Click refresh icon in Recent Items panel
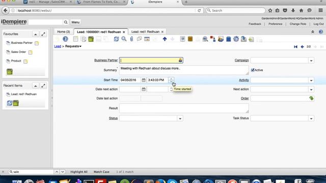This screenshot has width=326, height=183. click(x=9, y=103)
